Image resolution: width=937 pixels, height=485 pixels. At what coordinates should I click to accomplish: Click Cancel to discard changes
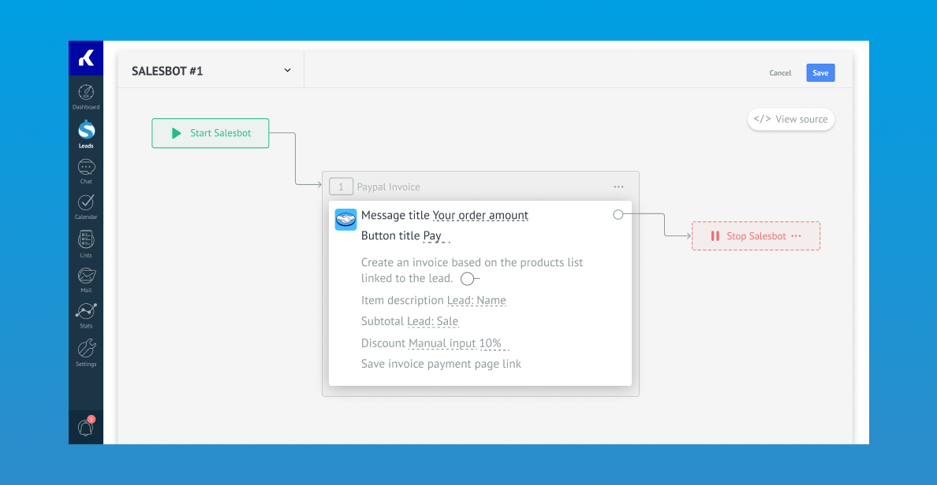tap(780, 73)
